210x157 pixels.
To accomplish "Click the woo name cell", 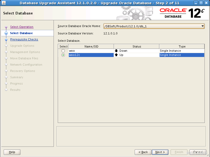I will (x=91, y=51).
